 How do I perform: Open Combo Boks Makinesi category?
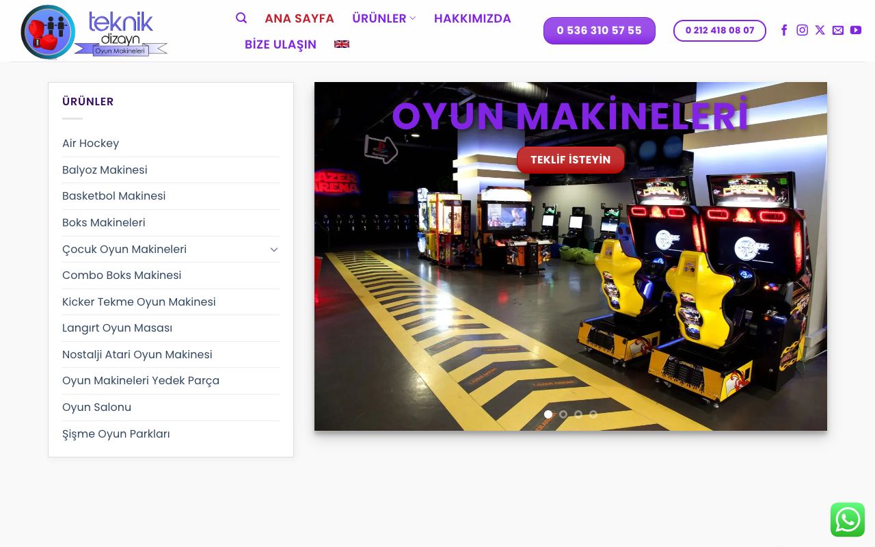(122, 276)
